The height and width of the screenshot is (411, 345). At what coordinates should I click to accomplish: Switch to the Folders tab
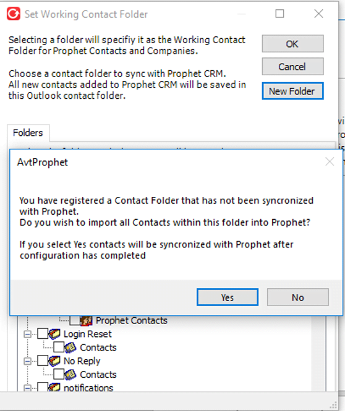click(28, 133)
